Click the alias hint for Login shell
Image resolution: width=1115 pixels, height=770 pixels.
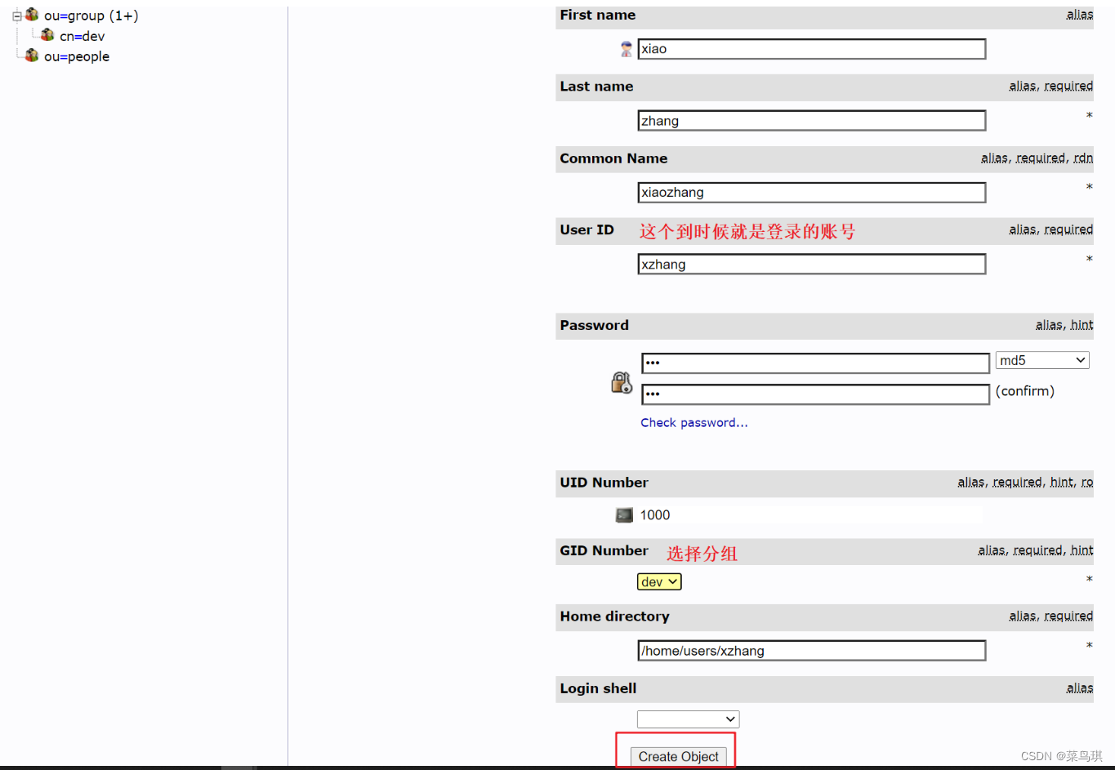click(x=1079, y=688)
